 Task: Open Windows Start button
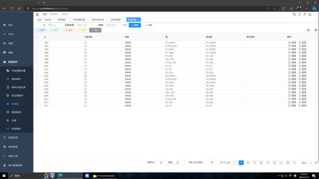click(4, 176)
